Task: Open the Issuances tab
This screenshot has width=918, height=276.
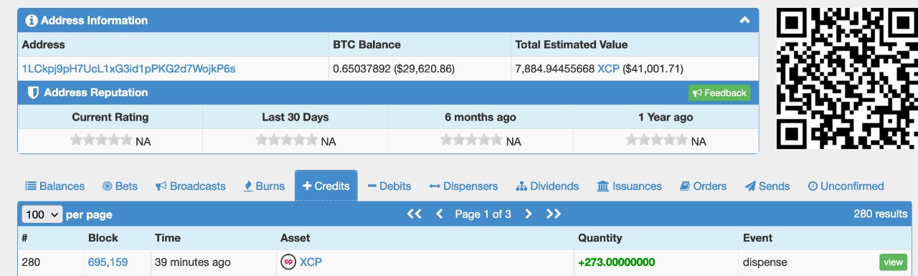Action: point(629,186)
